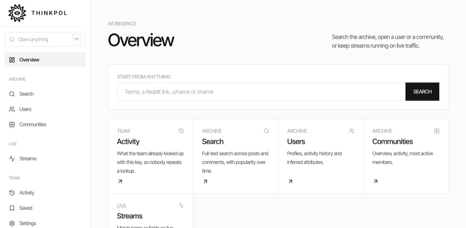
Task: Click the history icon on Activity card
Action: click(x=181, y=131)
